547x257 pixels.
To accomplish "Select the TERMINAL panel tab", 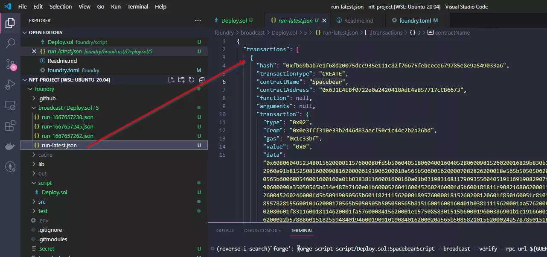I will (x=302, y=231).
